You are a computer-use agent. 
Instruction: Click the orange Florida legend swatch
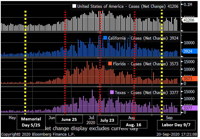[x=110, y=64]
